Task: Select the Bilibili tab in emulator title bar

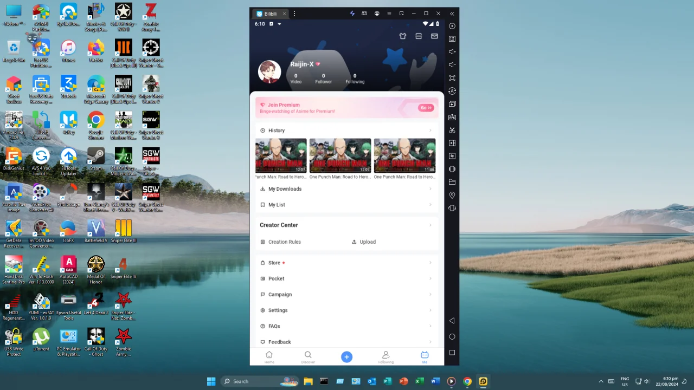Action: (x=271, y=14)
